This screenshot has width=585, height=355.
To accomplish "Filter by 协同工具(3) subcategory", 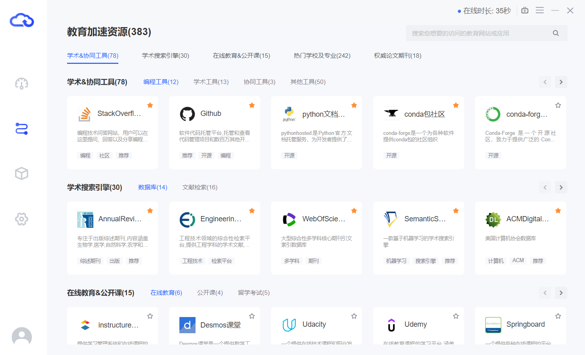I will pyautogui.click(x=259, y=82).
